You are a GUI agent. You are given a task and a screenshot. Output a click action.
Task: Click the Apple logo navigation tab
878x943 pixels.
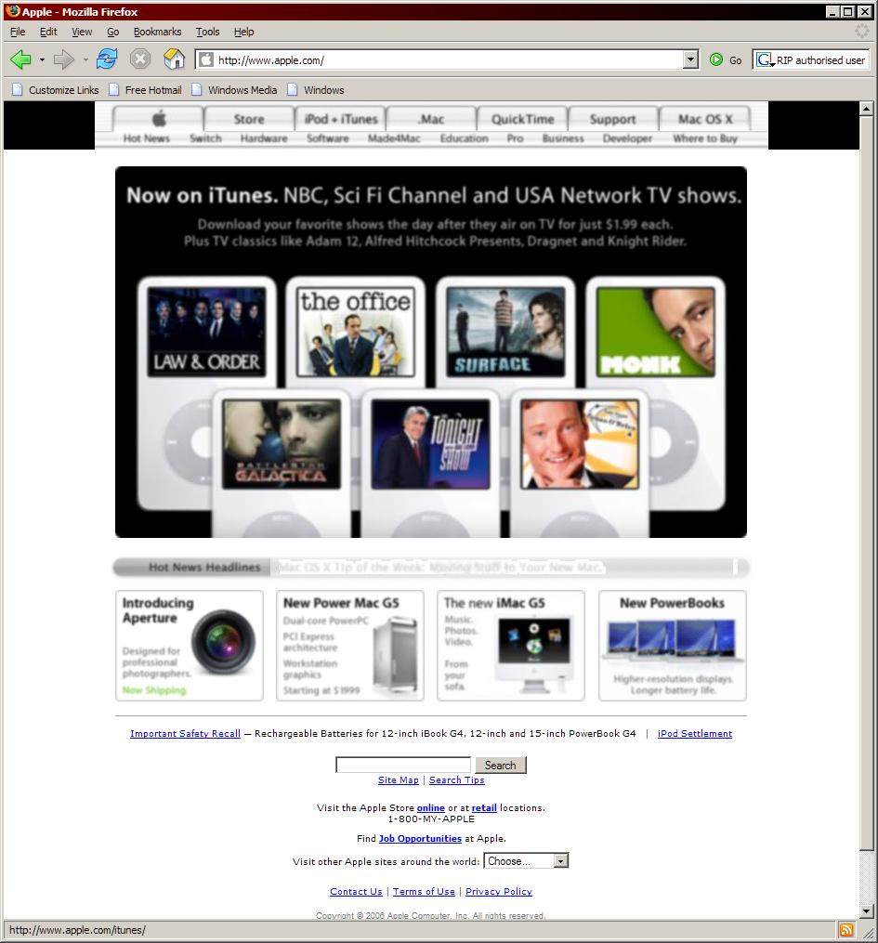(159, 119)
